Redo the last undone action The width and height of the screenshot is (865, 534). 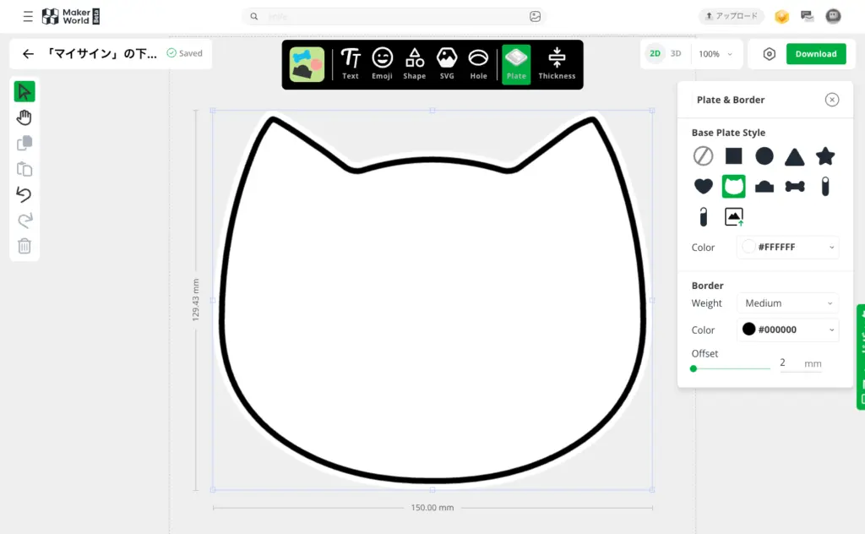24,221
